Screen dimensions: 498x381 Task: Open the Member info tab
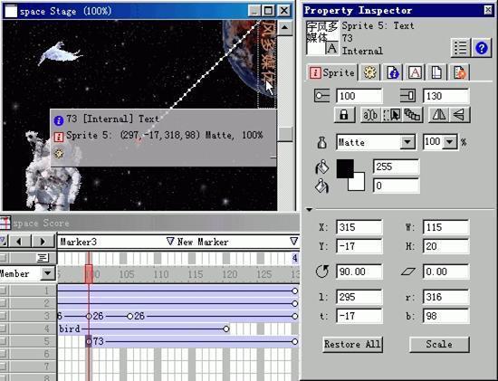393,72
